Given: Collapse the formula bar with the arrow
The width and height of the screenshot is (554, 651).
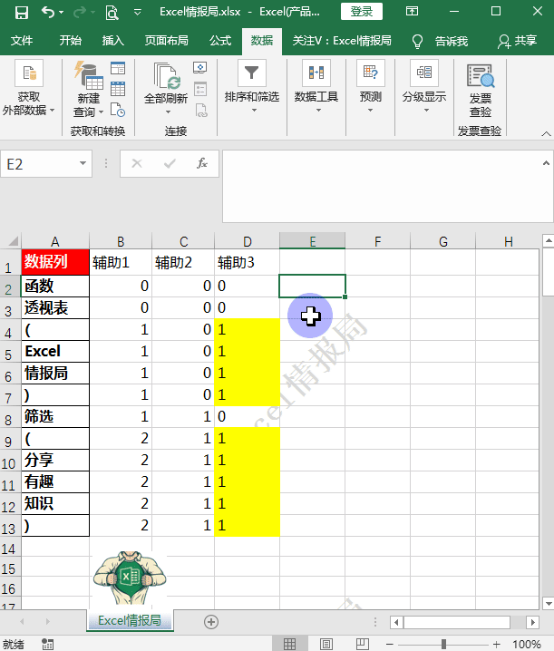Looking at the screenshot, I should coord(546,163).
